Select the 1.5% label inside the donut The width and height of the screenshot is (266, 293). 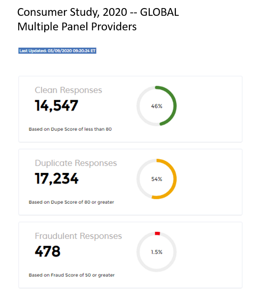[x=157, y=252]
